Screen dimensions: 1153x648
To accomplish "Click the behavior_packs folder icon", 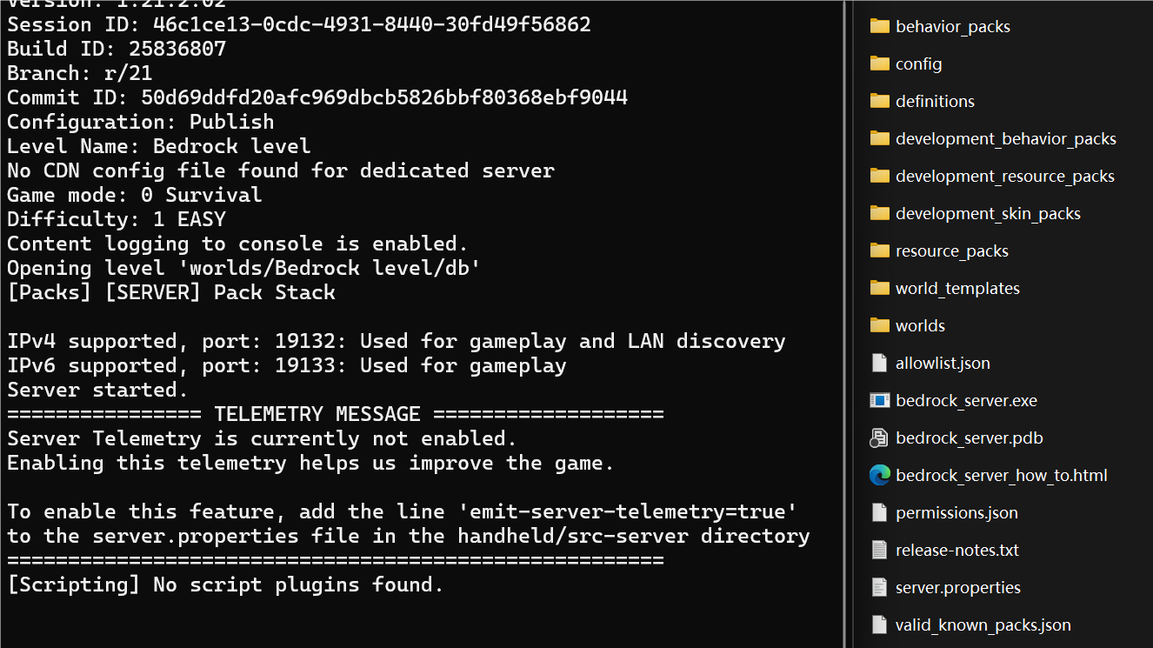I will click(x=879, y=26).
